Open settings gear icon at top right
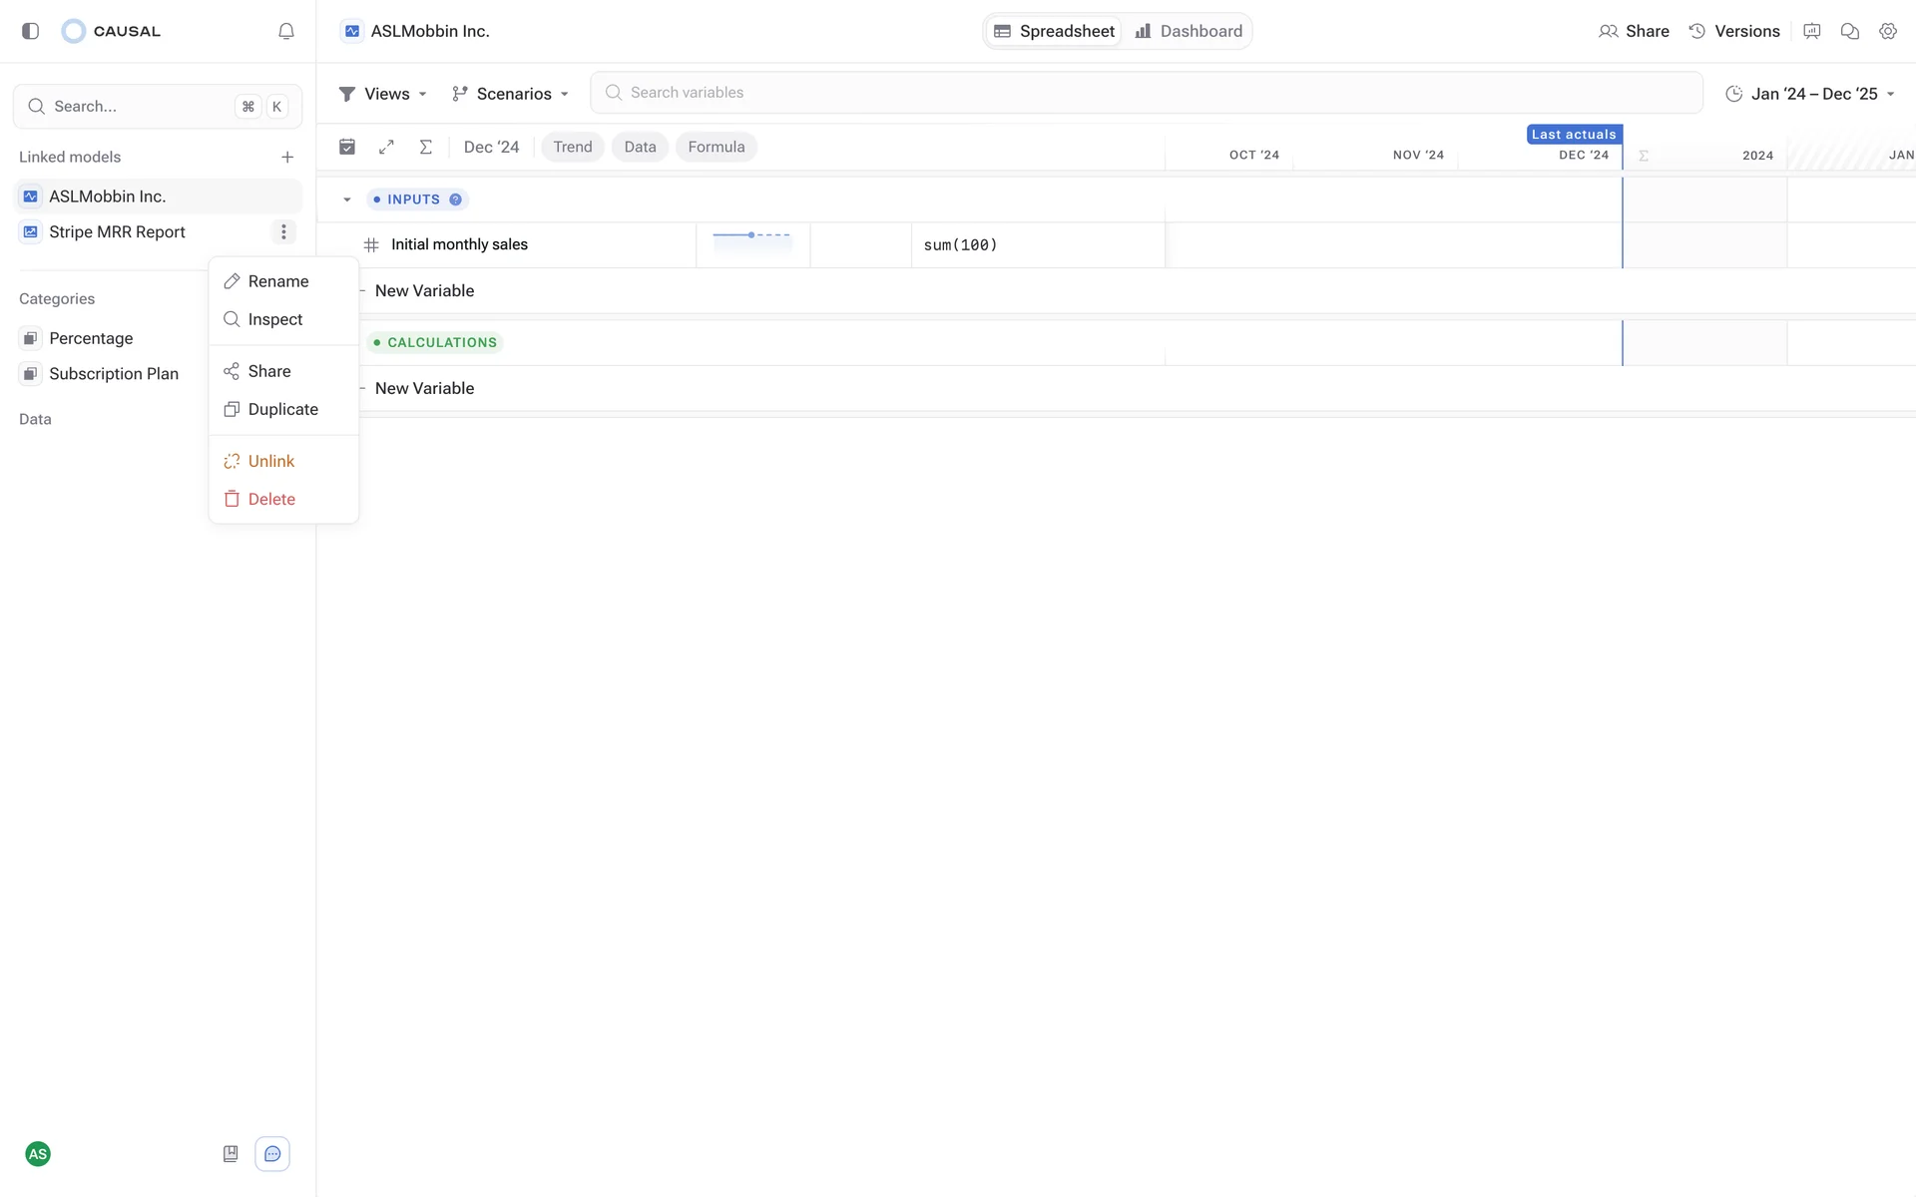This screenshot has height=1197, width=1916. [1887, 31]
